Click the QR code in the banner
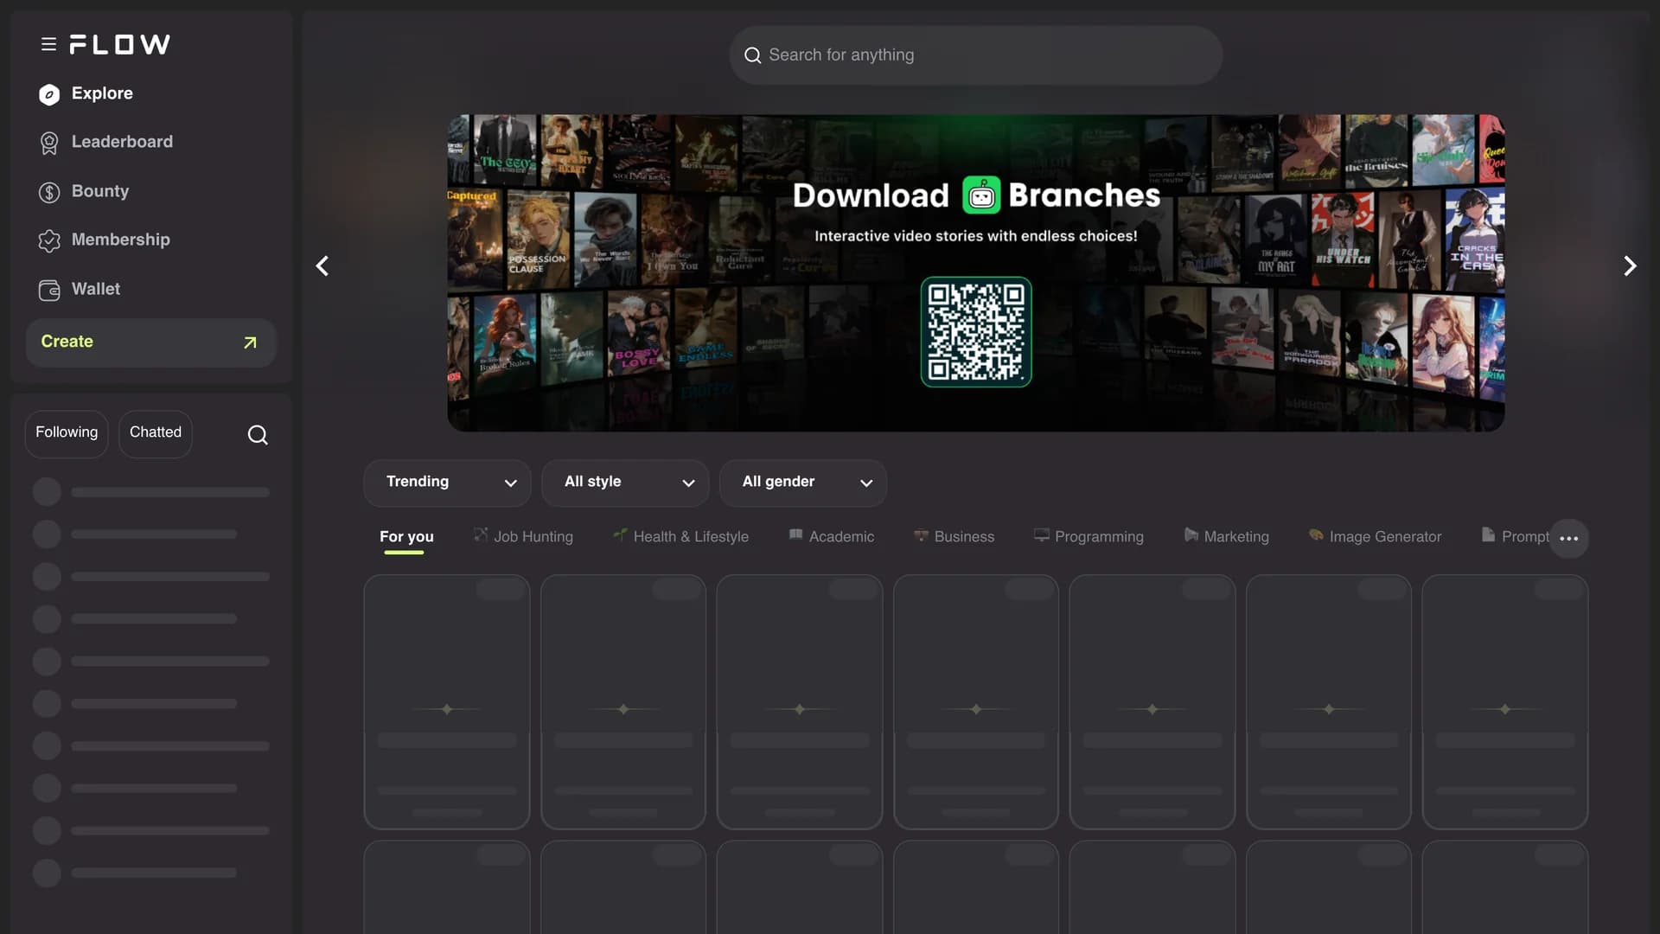 click(976, 332)
